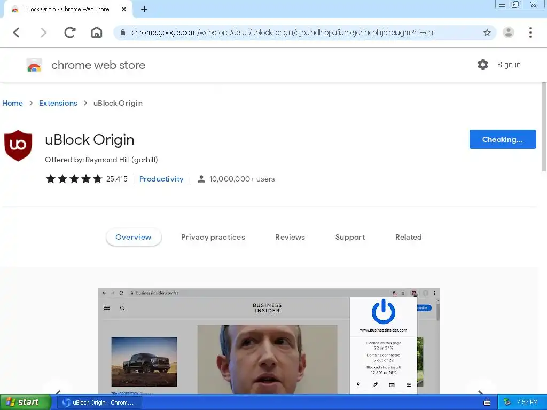Open the Windows Start button

coord(26,403)
